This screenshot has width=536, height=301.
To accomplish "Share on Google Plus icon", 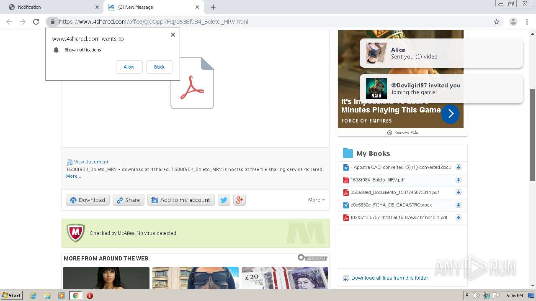I will (239, 200).
